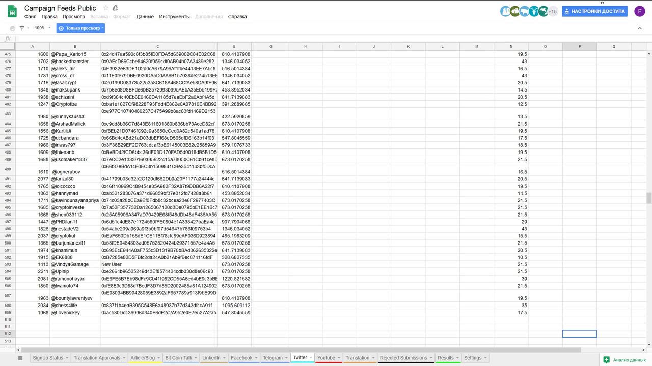Click the dolphin collaborator avatar
Image resolution: width=652 pixels, height=366 pixels.
pos(543,11)
